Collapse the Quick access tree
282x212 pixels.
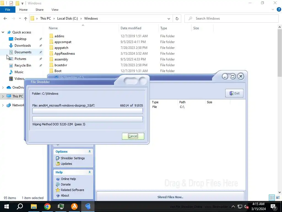click(x=3, y=32)
